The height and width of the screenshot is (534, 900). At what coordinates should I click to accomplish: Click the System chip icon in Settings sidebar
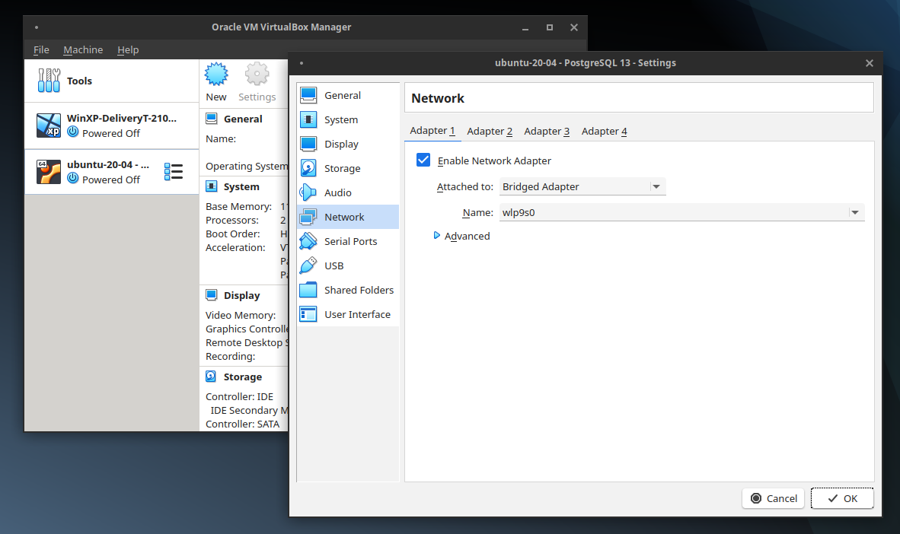pyautogui.click(x=308, y=119)
